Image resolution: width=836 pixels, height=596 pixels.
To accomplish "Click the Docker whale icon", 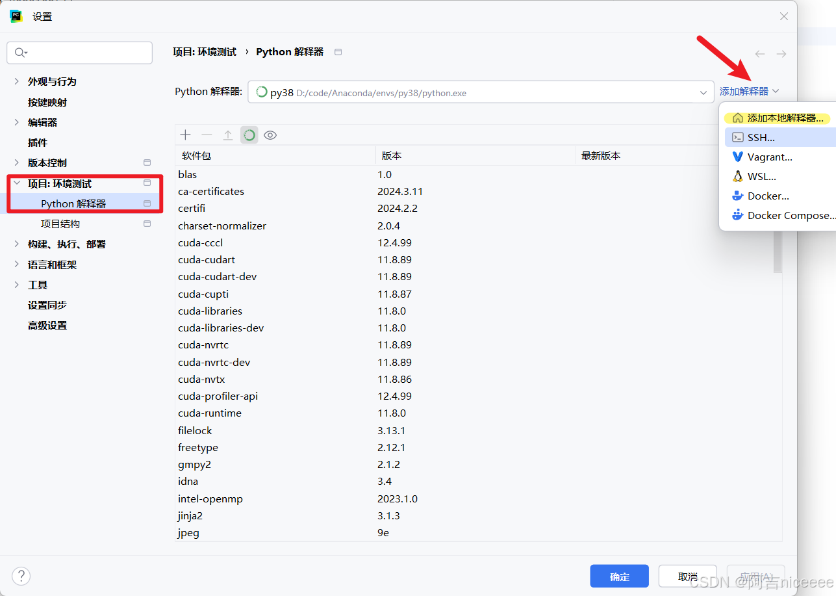I will (737, 196).
